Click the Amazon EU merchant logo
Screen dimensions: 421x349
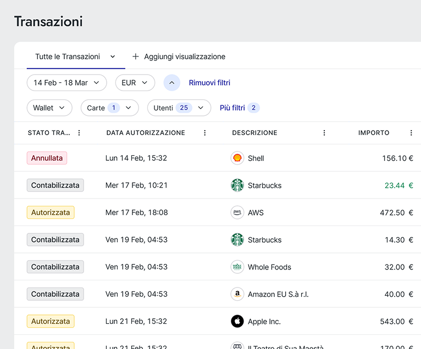coord(237,294)
